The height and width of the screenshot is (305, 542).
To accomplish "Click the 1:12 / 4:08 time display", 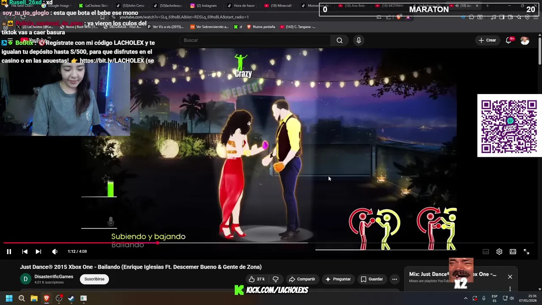I will (x=77, y=252).
